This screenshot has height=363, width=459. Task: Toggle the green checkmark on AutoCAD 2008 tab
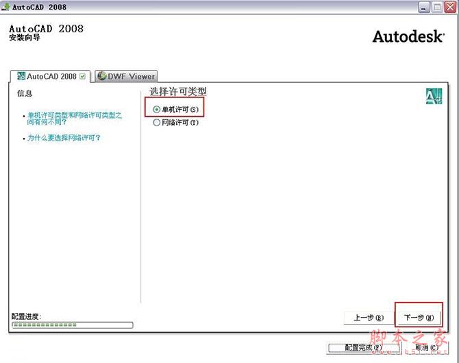[x=83, y=77]
